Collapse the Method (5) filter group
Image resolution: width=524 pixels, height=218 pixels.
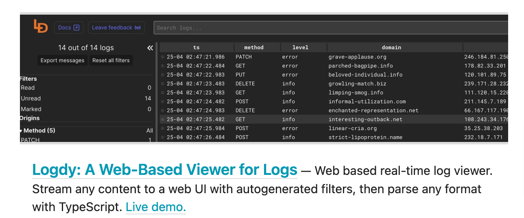[21, 131]
